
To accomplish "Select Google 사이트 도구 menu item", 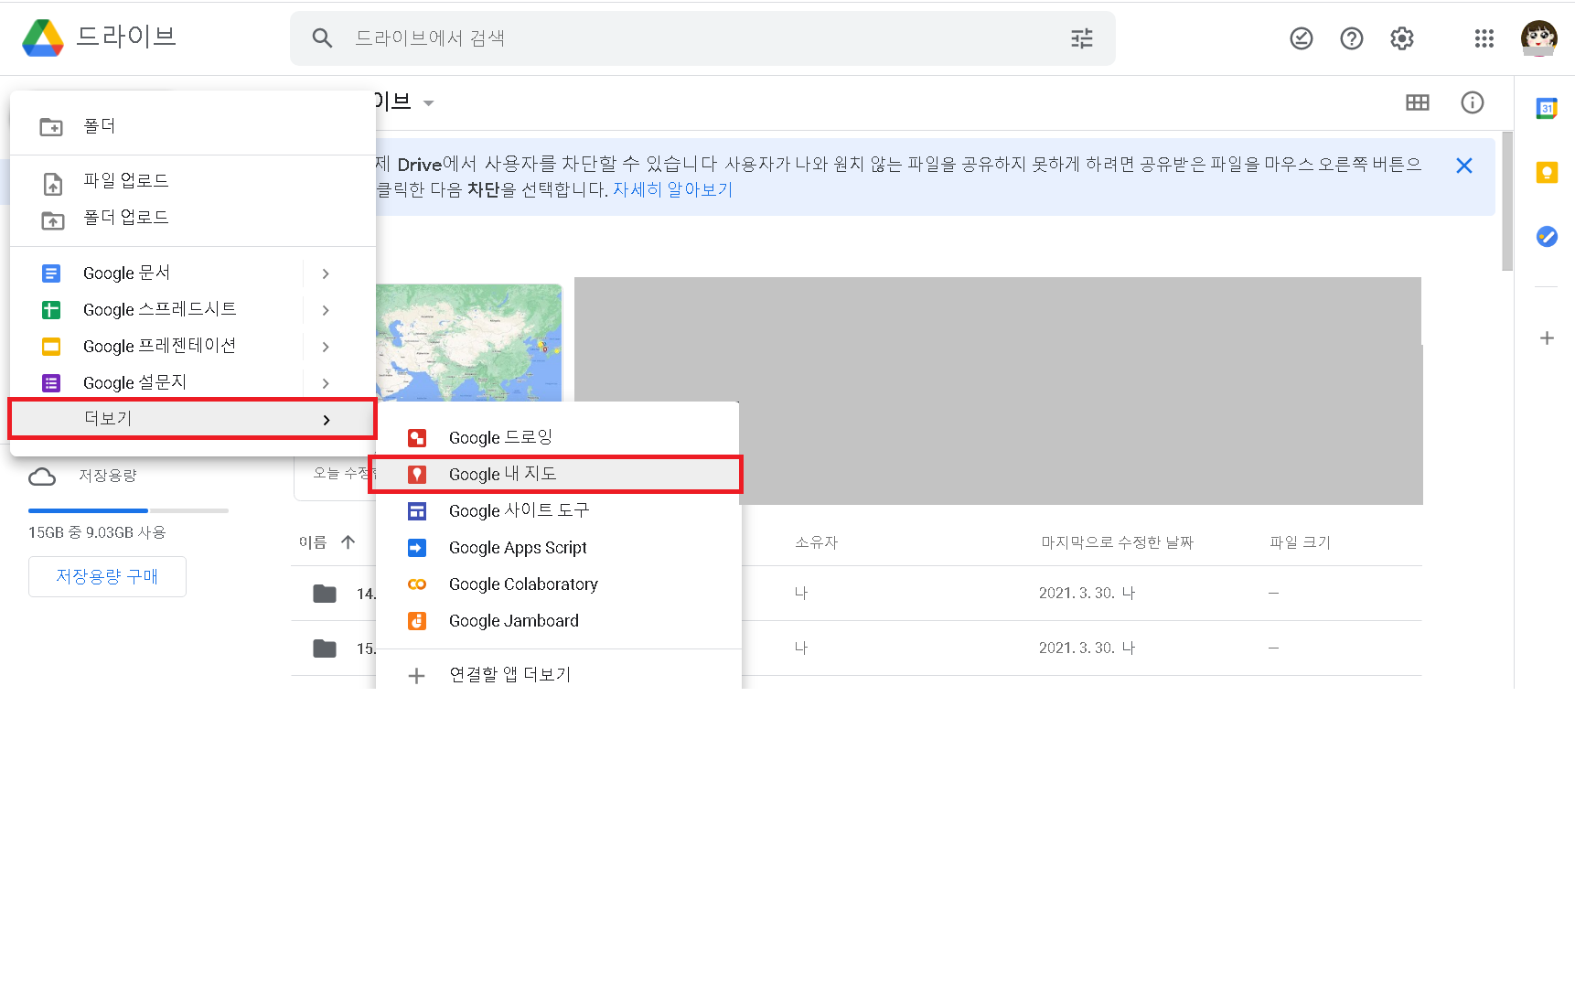I will coord(558,511).
